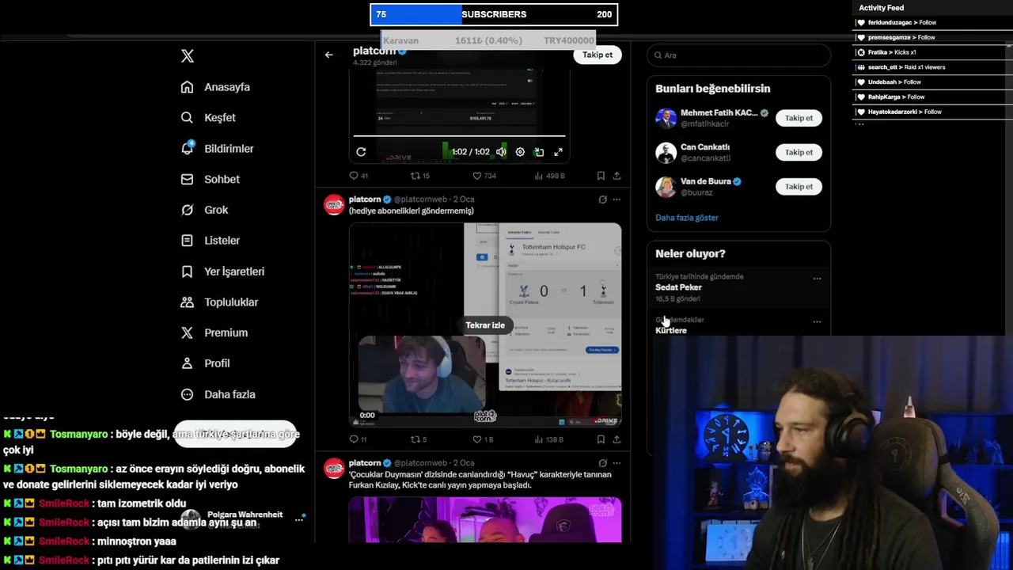Open the more options for the Sedat Peker trend
The width and height of the screenshot is (1013, 570).
pos(817,279)
